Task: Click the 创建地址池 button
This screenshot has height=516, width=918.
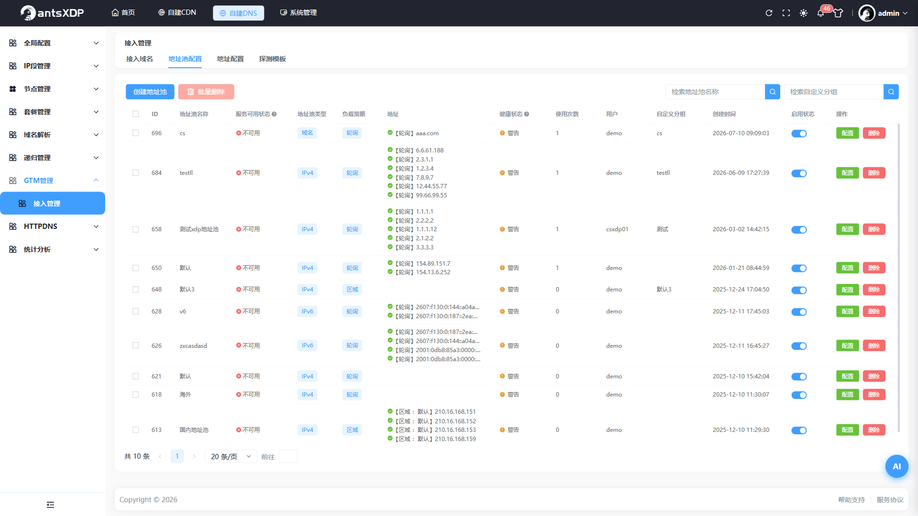Action: point(150,92)
